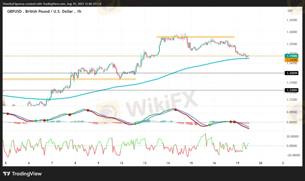This screenshot has width=305, height=181.
Task: Click the 1.36000 price axis label
Action: tap(291, 32)
